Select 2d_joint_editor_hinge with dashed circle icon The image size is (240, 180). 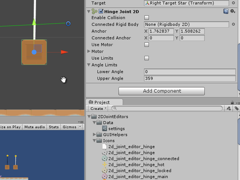132,153
